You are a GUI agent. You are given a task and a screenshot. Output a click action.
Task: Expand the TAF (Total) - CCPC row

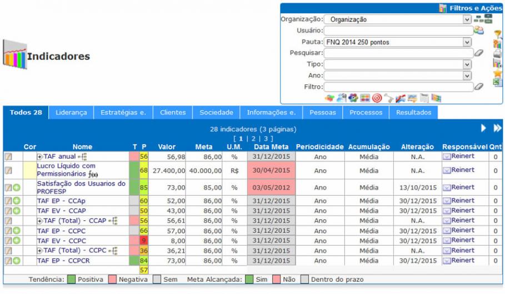click(x=39, y=251)
